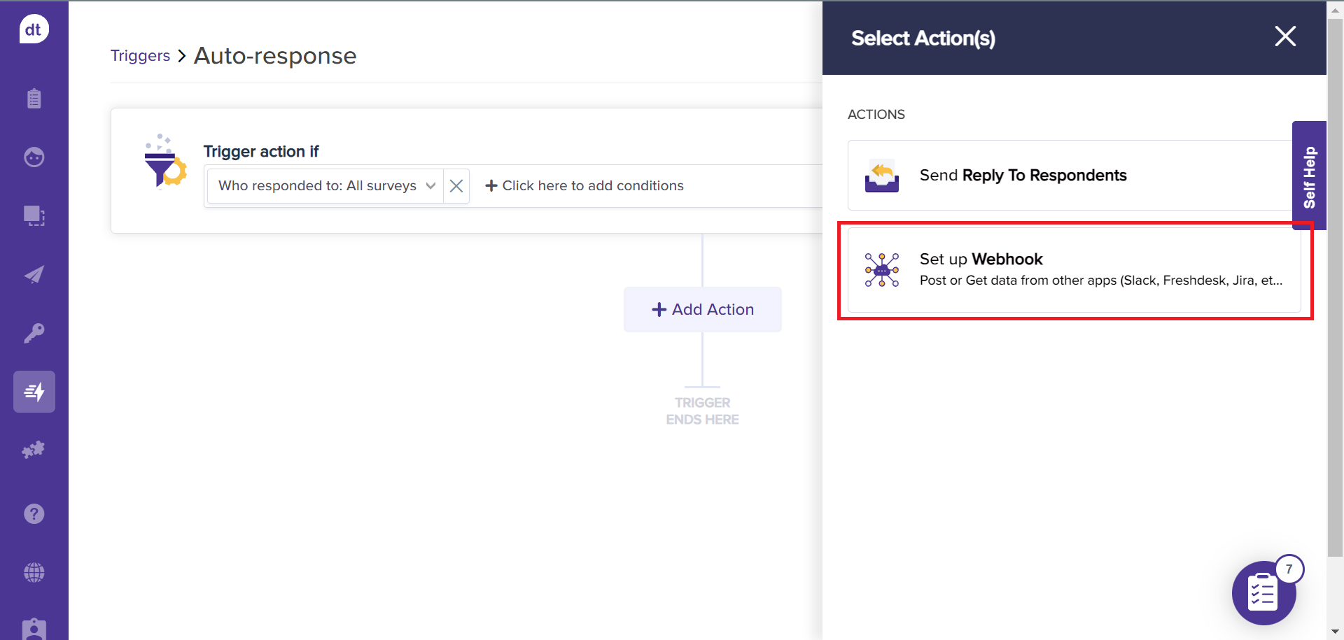Open the integrations puzzle icon
The image size is (1344, 640).
(34, 450)
